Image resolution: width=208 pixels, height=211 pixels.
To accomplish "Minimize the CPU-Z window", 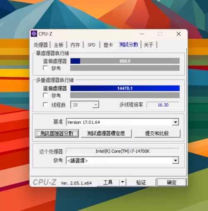I will 142,34.
